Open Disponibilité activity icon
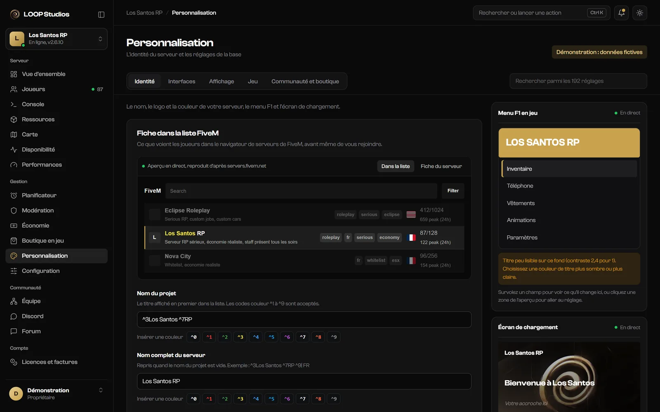Screen dimensions: 660x412 click(x=14, y=150)
